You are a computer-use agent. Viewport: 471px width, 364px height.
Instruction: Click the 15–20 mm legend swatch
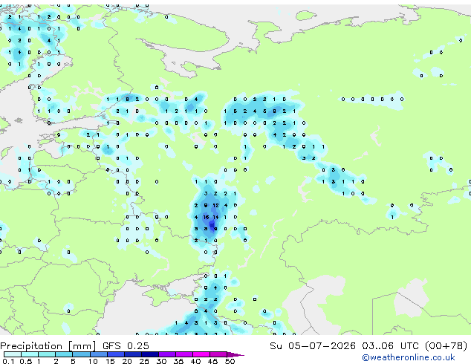[115, 354]
